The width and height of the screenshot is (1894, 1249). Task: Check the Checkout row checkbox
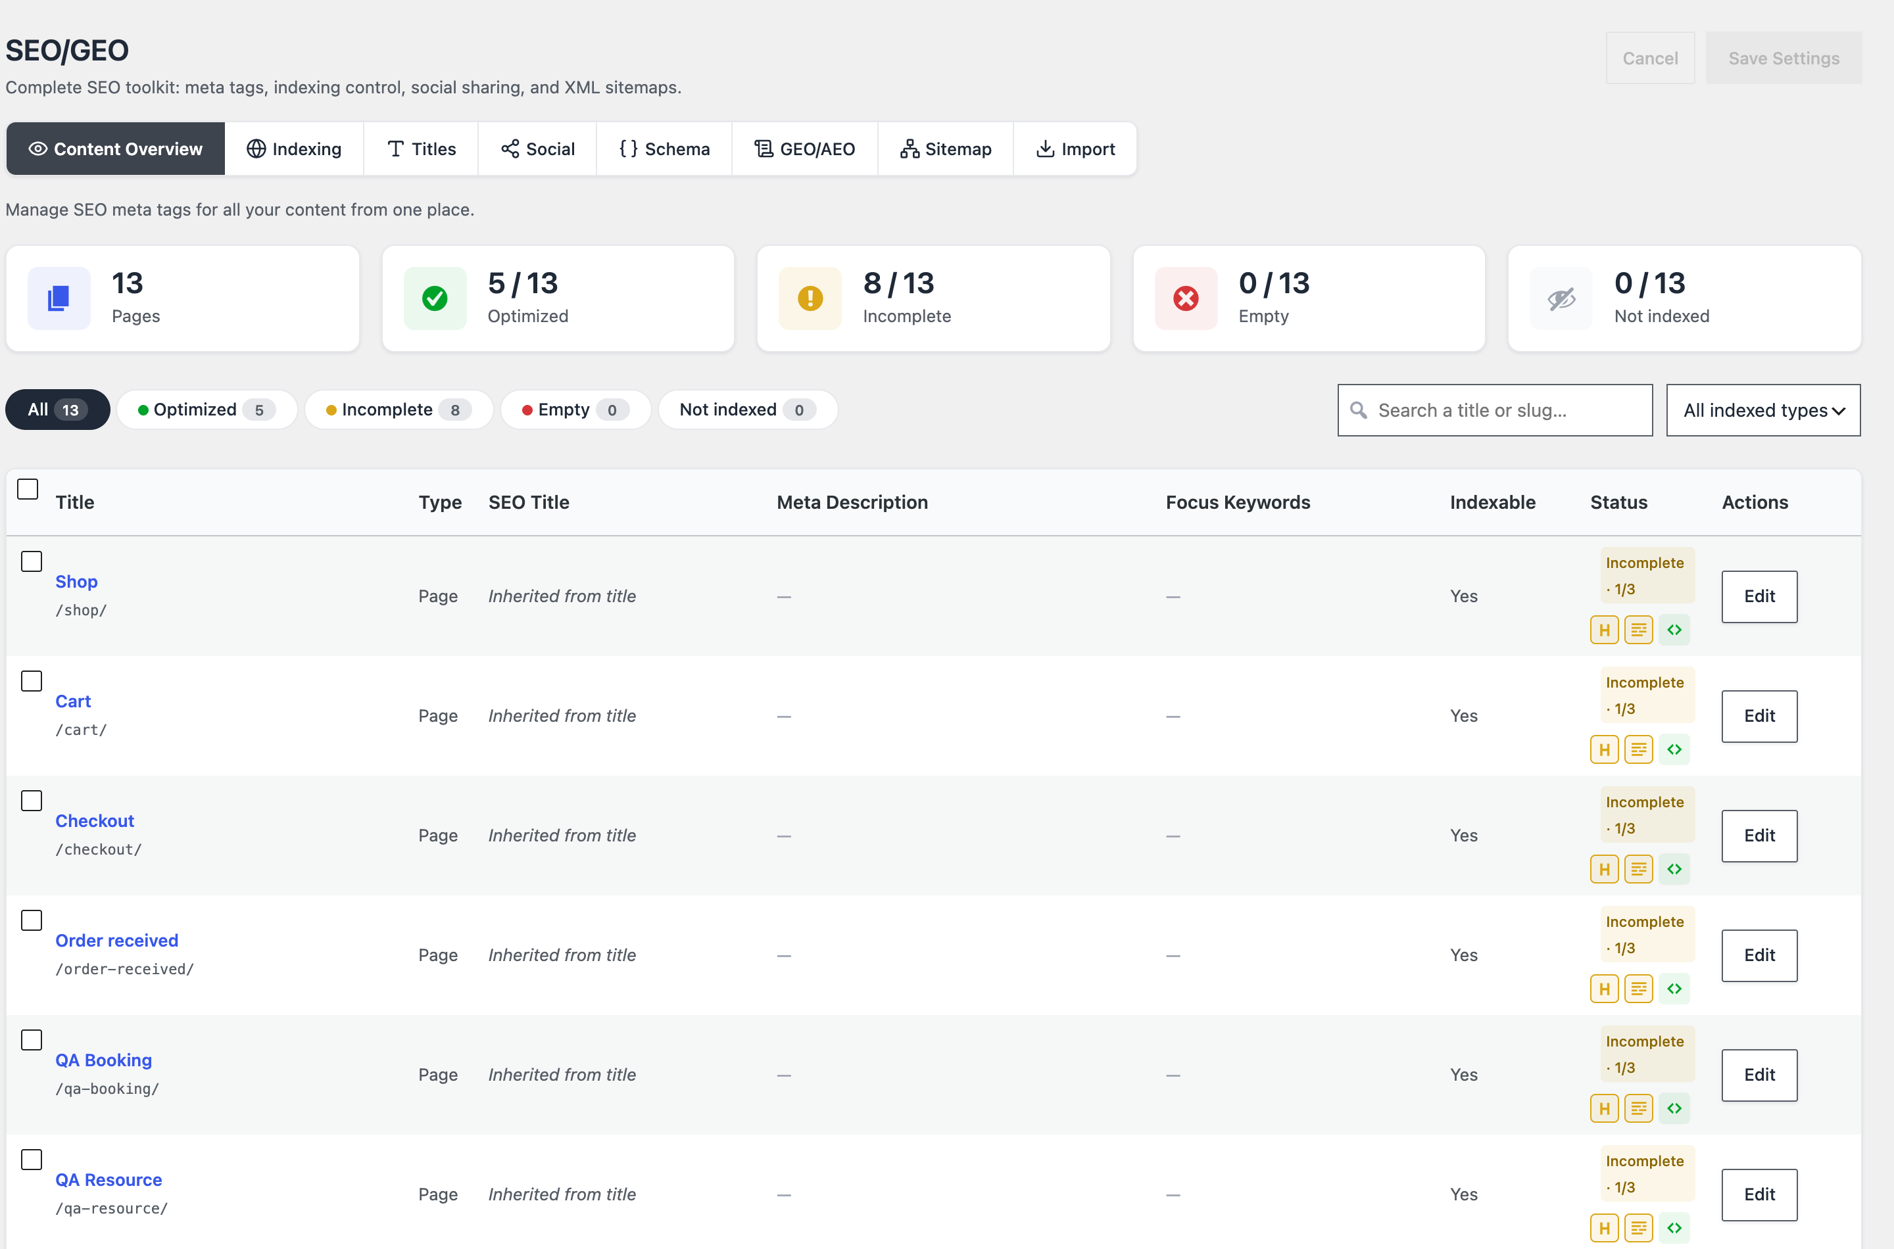[x=31, y=801]
